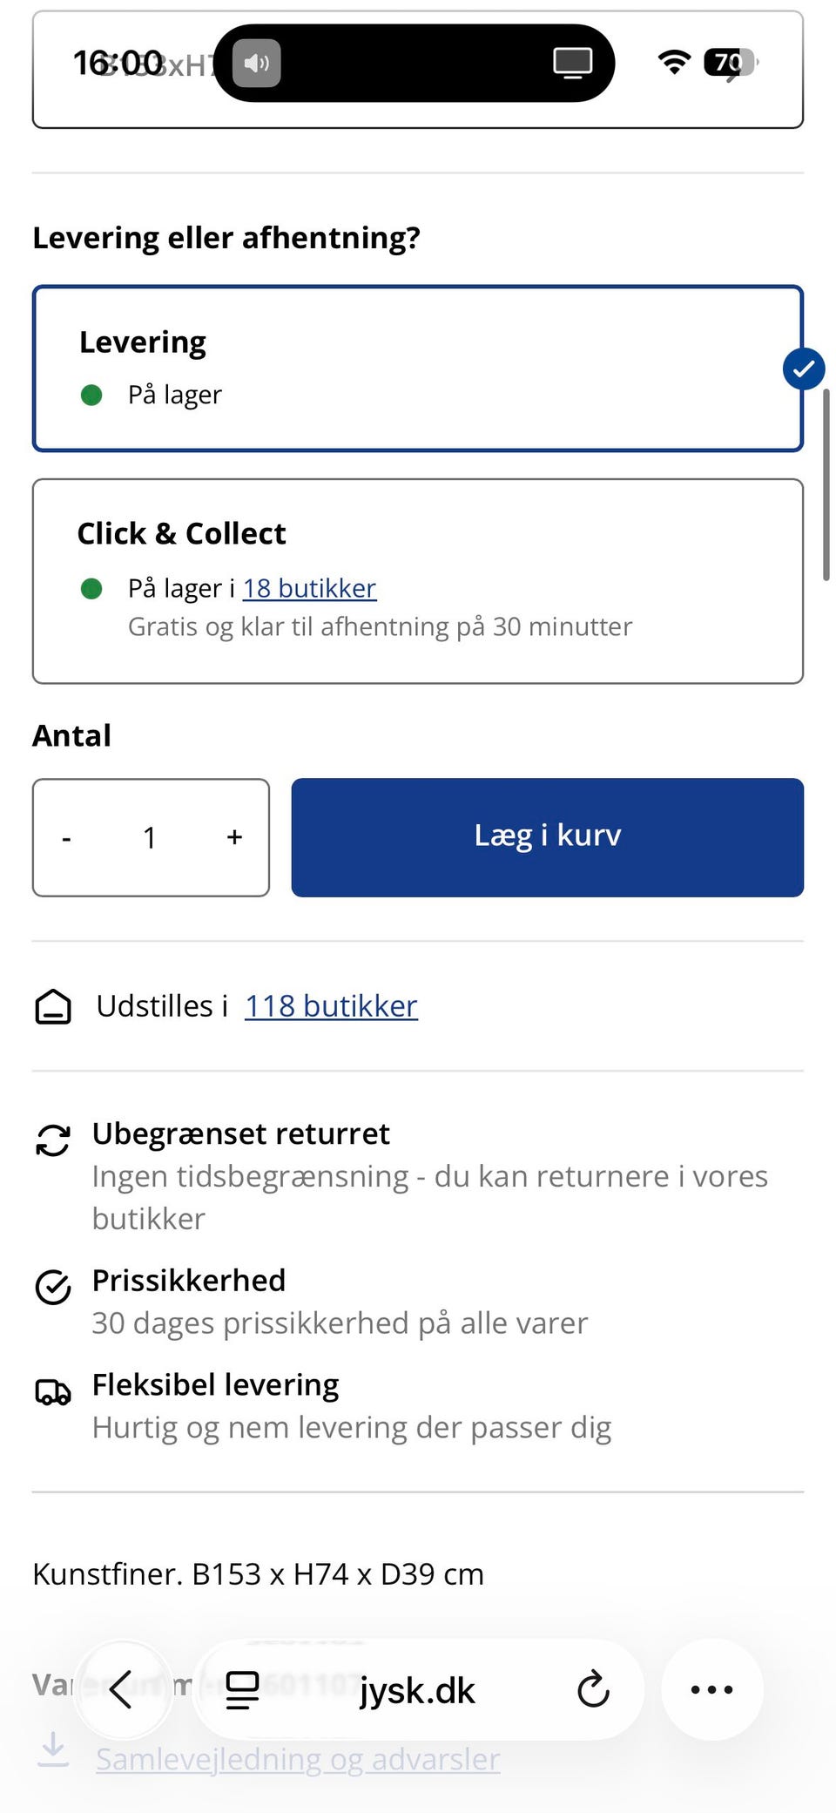
Task: Tap the blue checkmark on Levering
Action: [x=803, y=369]
